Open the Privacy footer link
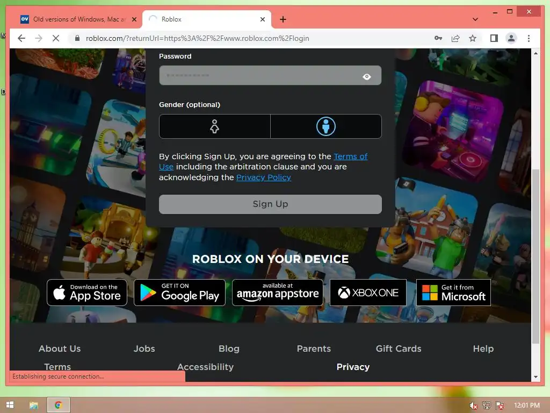Screen dimensions: 550x413 pos(353,367)
